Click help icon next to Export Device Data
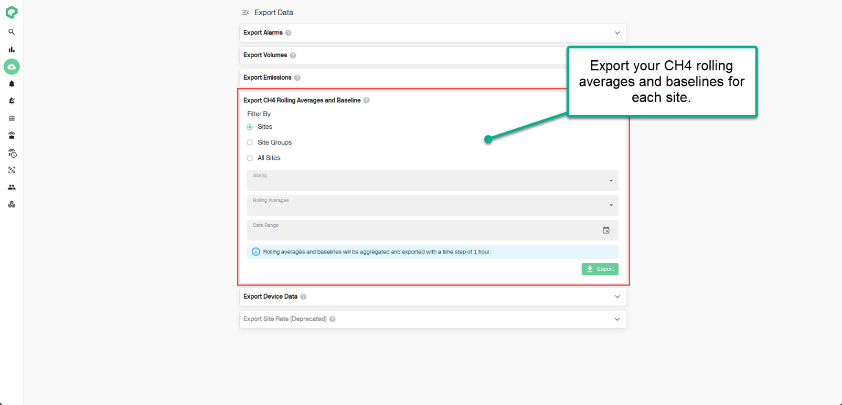This screenshot has height=405, width=842. (x=303, y=297)
